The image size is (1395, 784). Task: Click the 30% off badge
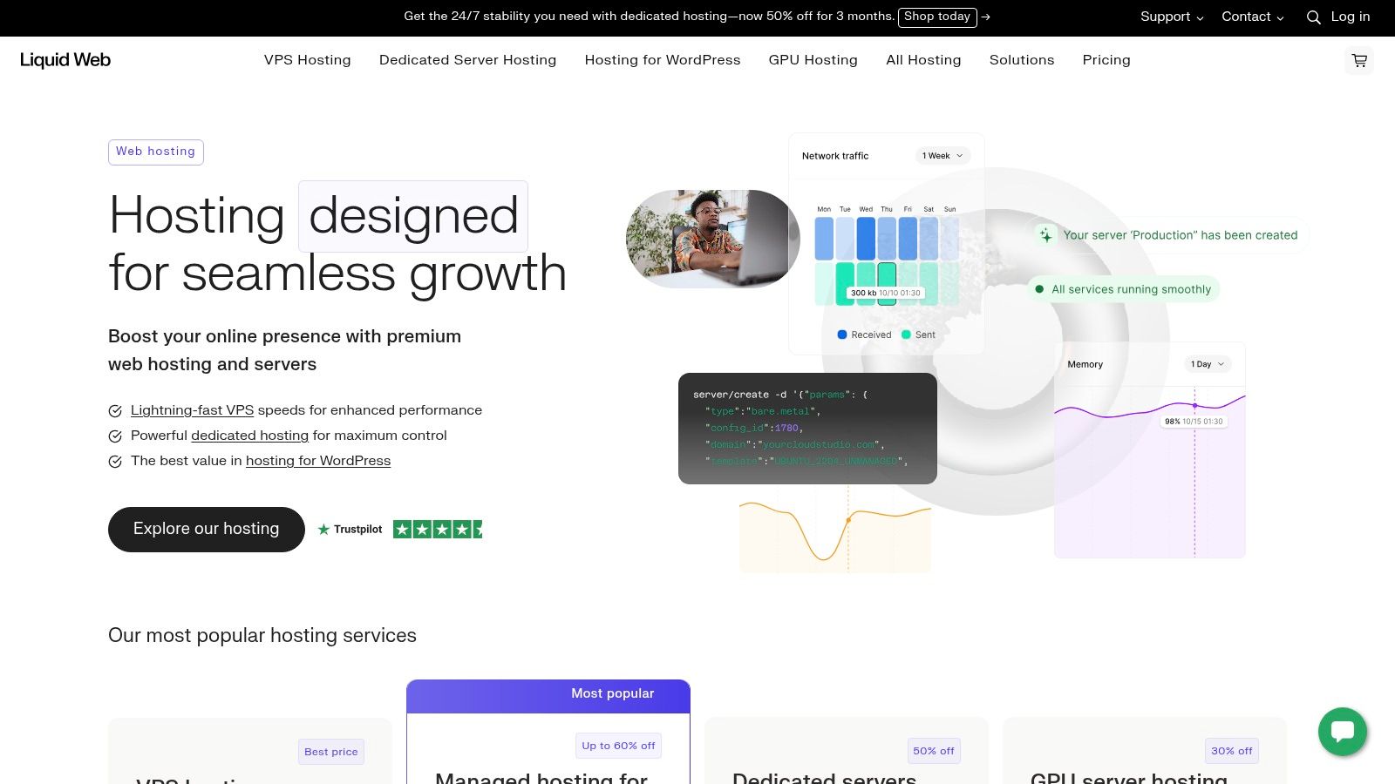pos(1232,751)
